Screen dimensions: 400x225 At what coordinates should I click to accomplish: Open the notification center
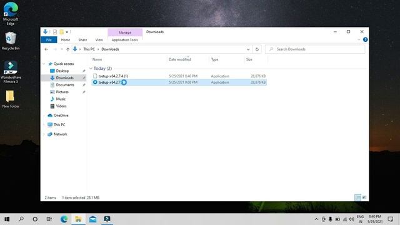point(390,219)
